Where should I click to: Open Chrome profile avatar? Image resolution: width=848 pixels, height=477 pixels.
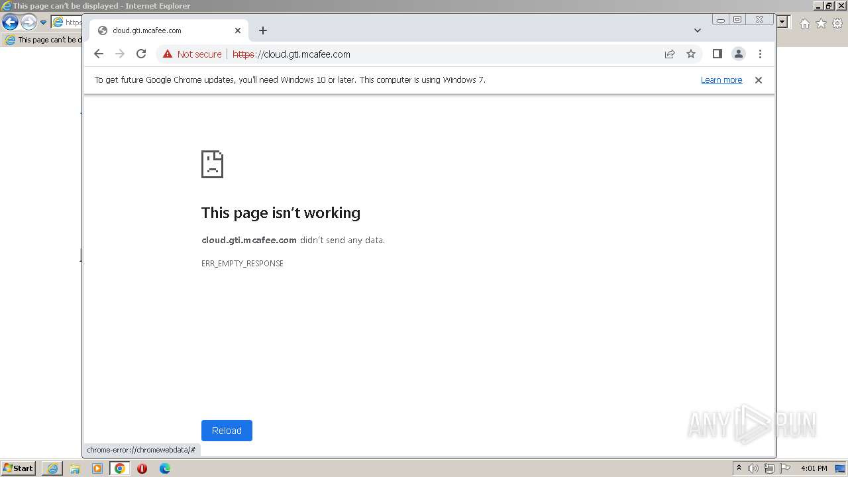pyautogui.click(x=738, y=54)
